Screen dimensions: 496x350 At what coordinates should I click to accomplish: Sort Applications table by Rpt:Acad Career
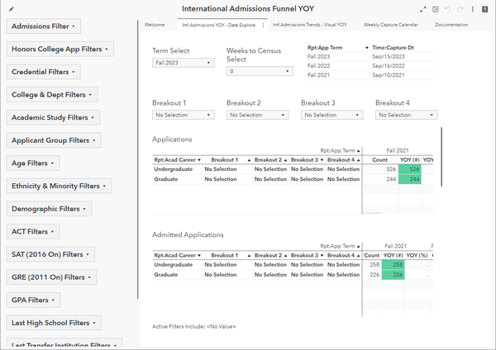[199, 160]
